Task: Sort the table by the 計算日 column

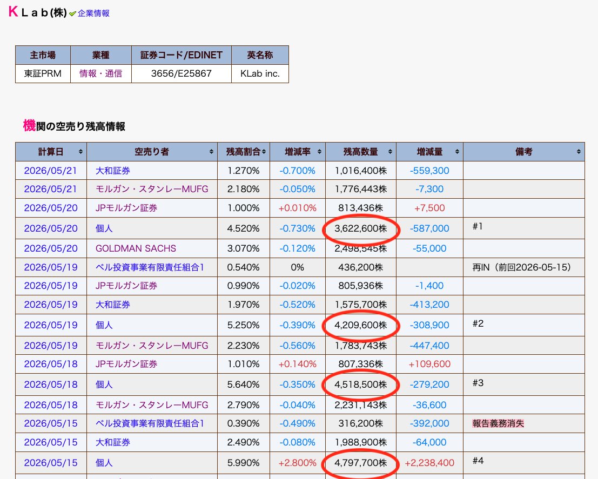Action: click(x=80, y=152)
